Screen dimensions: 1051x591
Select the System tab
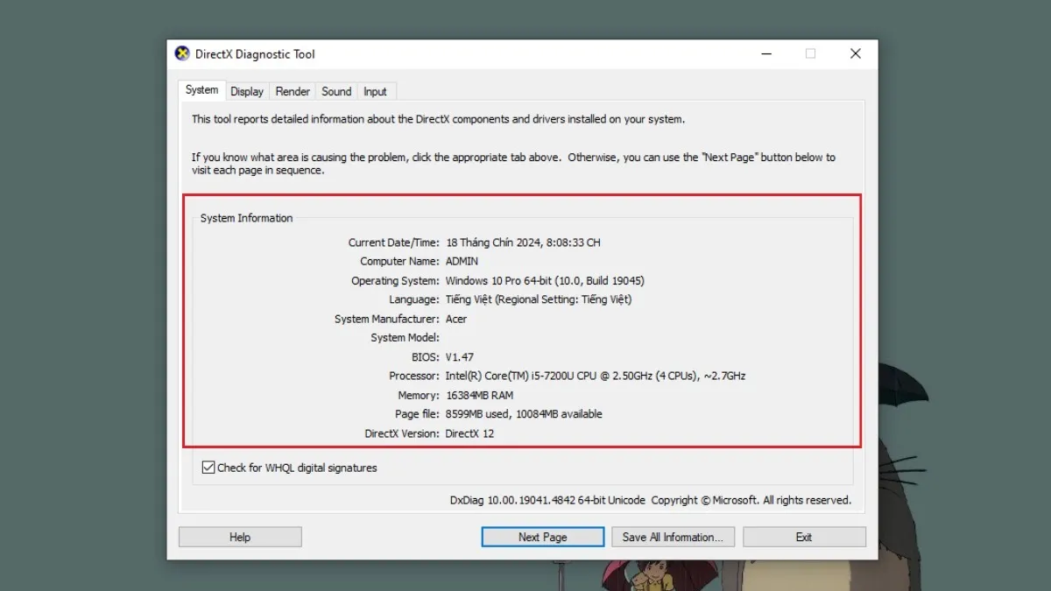click(201, 90)
